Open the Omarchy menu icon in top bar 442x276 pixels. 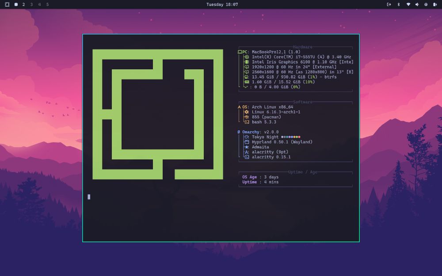tap(7, 4)
